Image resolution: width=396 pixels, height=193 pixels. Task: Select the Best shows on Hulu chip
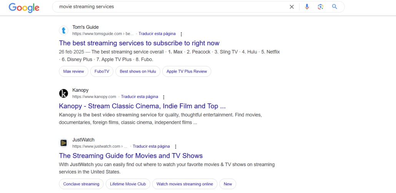tap(138, 71)
